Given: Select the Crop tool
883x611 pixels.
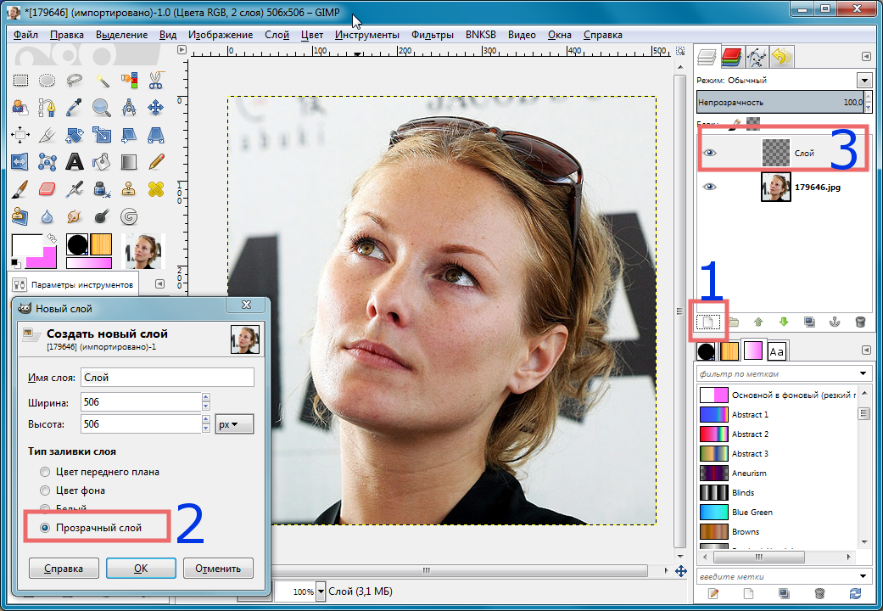Looking at the screenshot, I should pos(47,135).
